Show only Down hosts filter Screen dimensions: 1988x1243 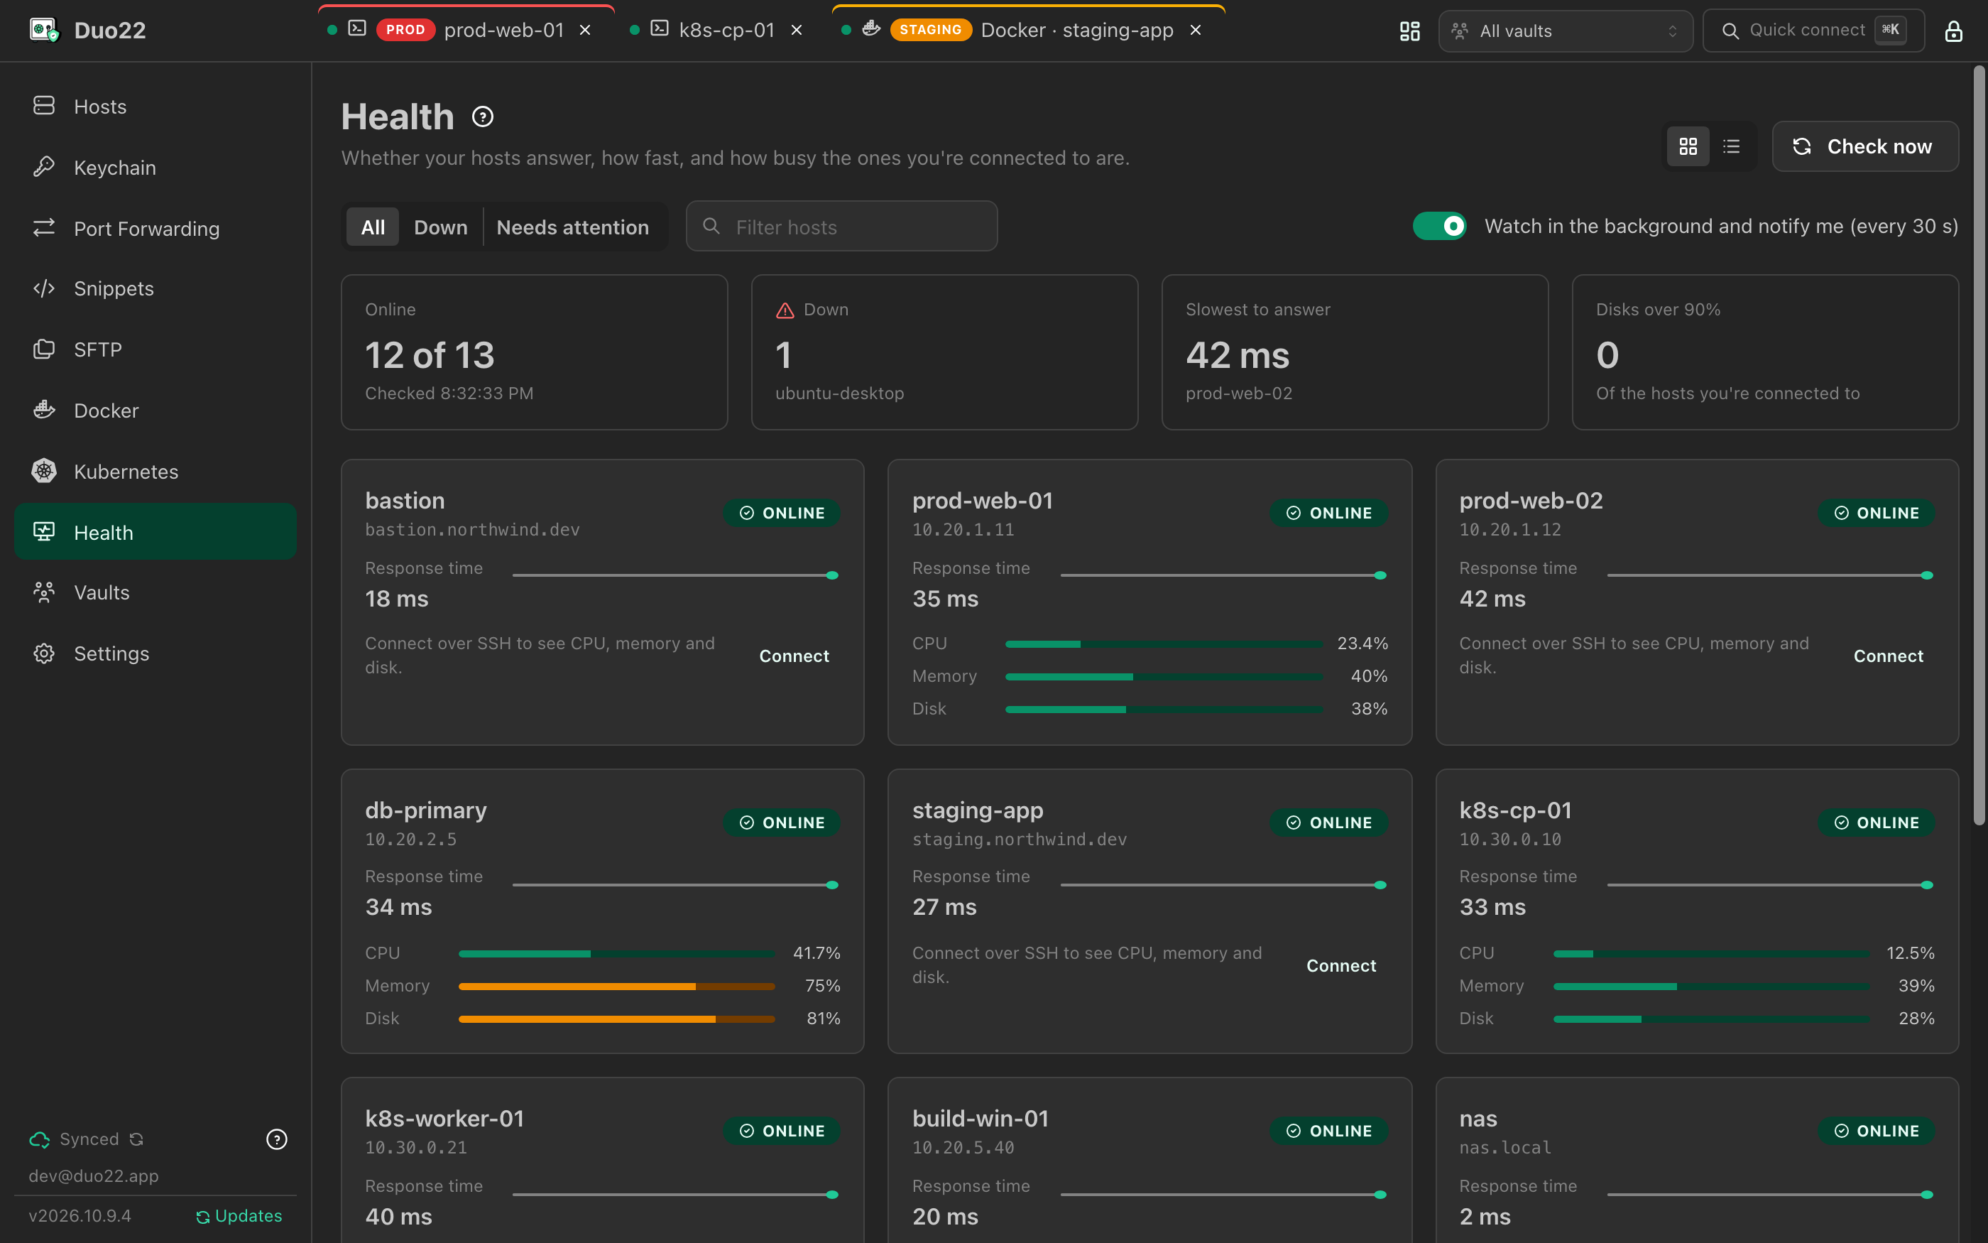coord(440,227)
